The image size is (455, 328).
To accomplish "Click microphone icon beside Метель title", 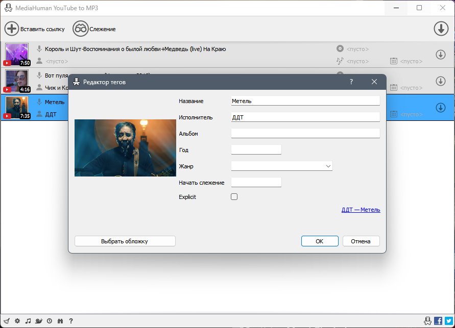I will click(x=39, y=102).
